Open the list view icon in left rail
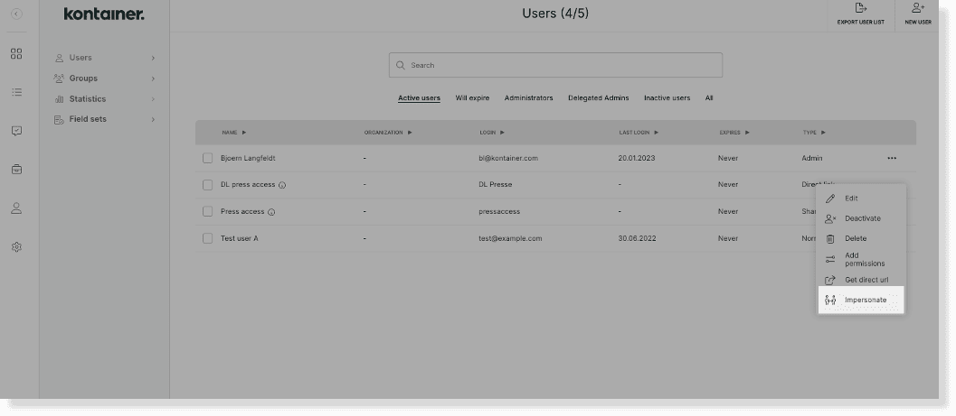Viewport: 956px width, 416px height. (x=16, y=92)
